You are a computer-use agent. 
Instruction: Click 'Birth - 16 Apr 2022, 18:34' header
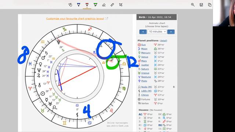point(157,17)
